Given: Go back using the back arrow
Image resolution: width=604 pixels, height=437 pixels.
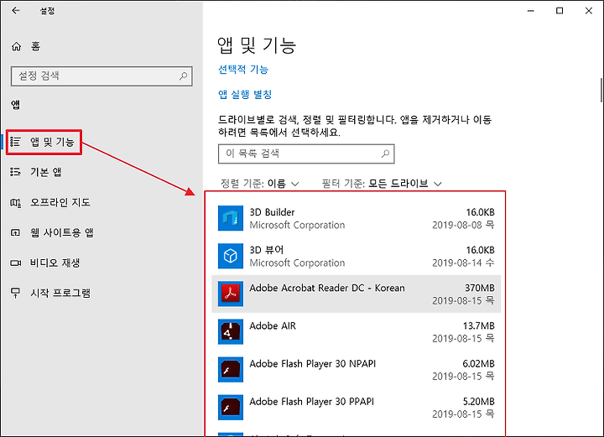Looking at the screenshot, I should click(15, 11).
